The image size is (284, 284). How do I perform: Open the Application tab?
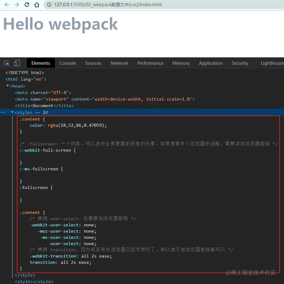[x=210, y=63]
